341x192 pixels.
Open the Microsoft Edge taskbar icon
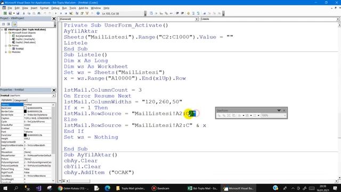tap(108, 188)
